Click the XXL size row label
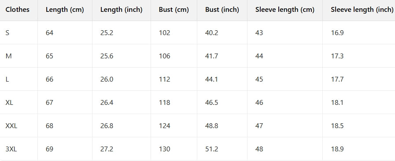 [11, 125]
